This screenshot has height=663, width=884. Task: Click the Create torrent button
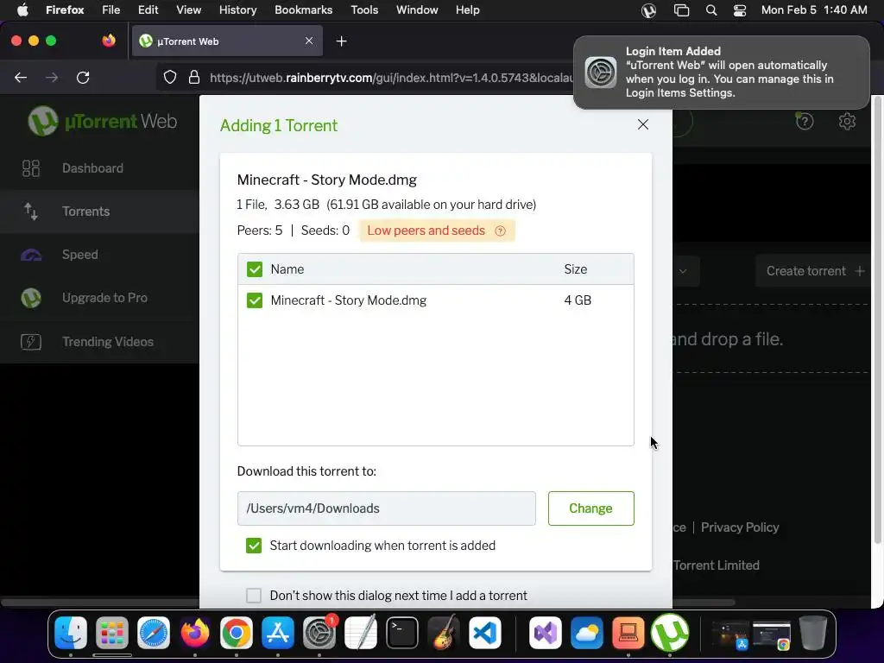815,271
